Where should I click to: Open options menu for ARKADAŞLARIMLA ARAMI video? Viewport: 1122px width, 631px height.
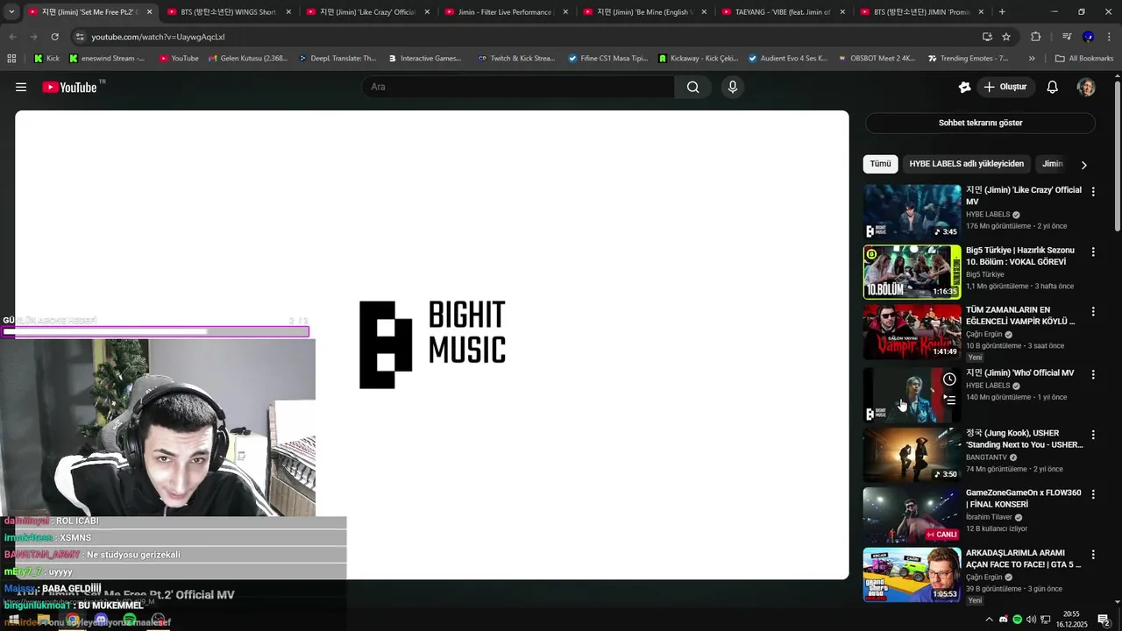pos(1093,555)
